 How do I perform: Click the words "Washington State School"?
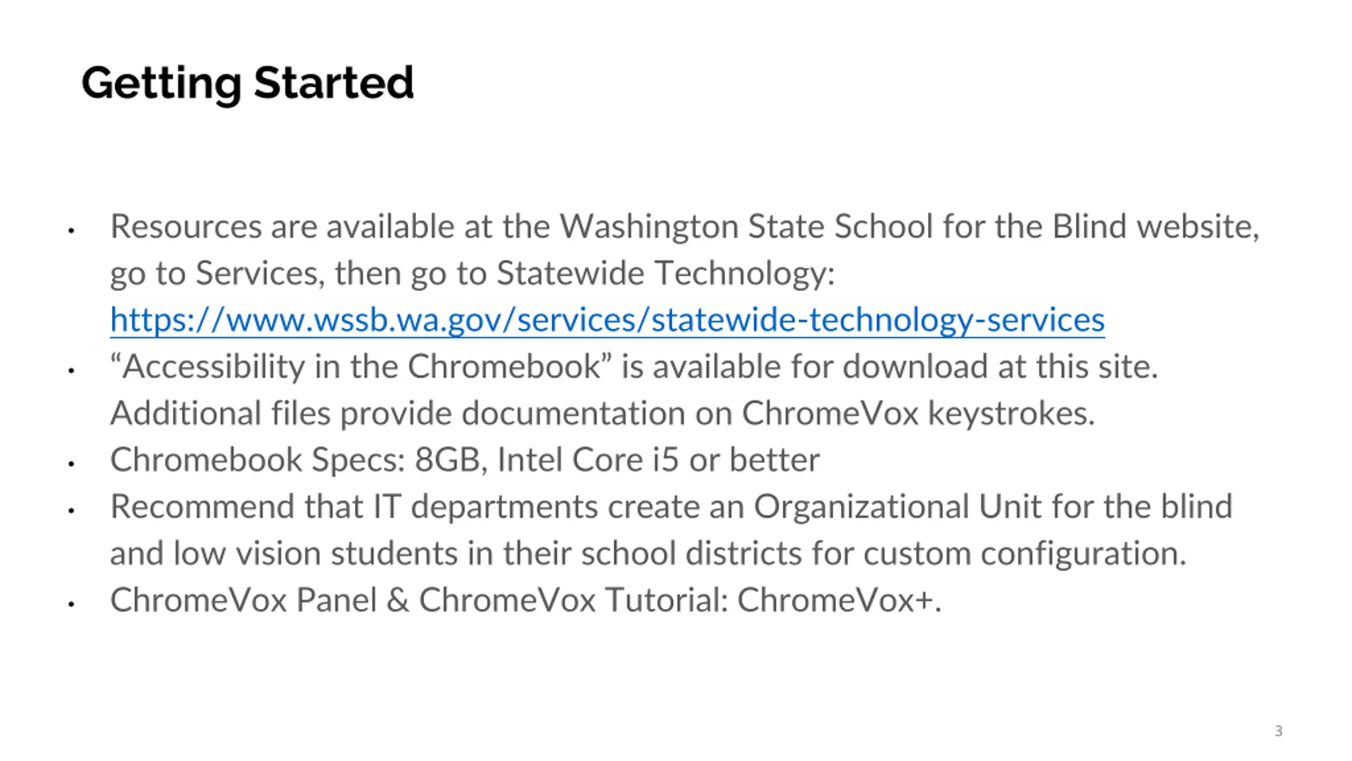click(746, 227)
